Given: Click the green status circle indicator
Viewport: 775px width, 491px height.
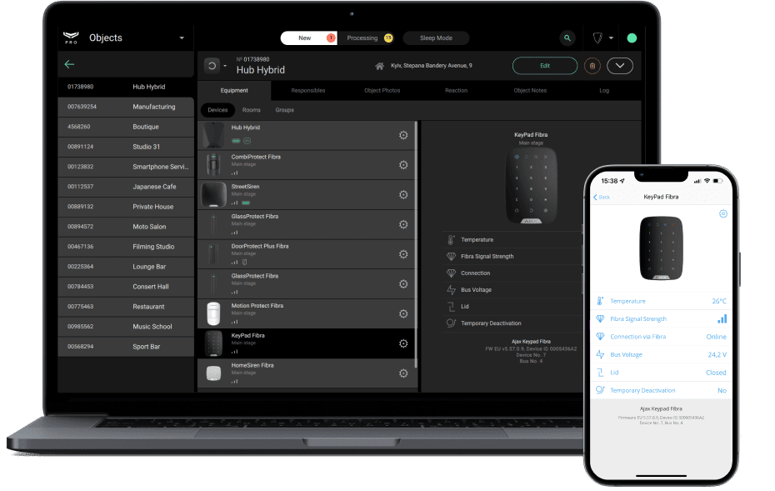Looking at the screenshot, I should (632, 38).
